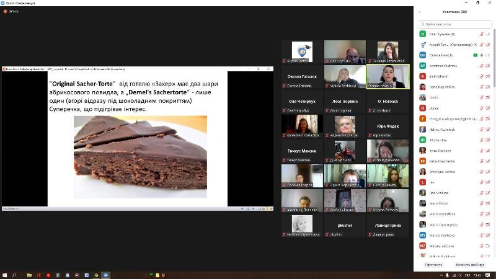The image size is (496, 279).
Task: Open Microsoft Word from taskbar
Action: (x=86, y=275)
